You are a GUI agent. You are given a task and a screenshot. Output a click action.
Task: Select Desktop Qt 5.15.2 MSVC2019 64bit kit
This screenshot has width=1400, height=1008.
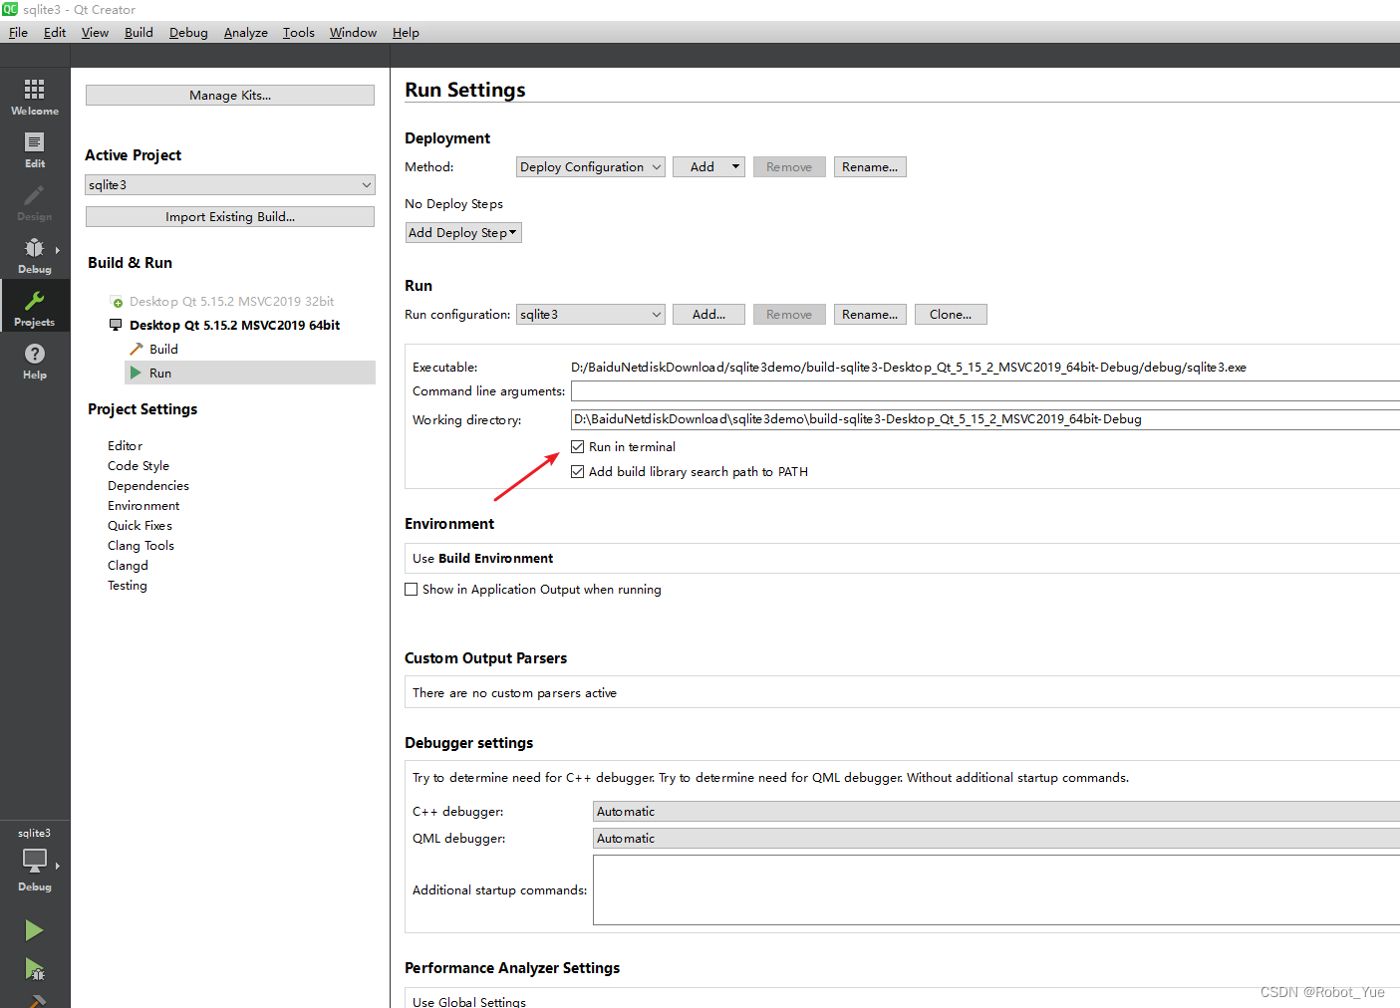(234, 325)
